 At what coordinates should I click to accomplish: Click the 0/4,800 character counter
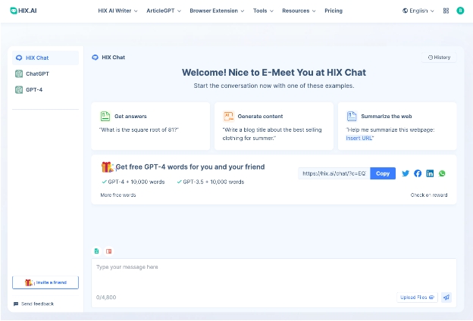(106, 298)
